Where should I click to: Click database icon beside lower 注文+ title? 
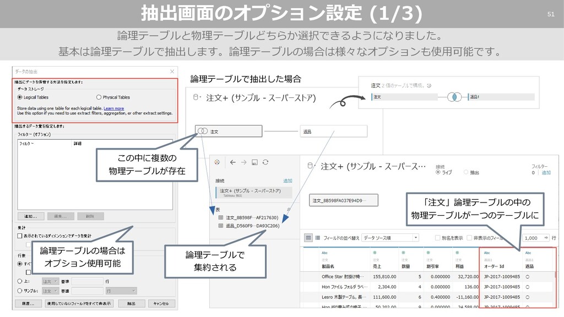(311, 166)
